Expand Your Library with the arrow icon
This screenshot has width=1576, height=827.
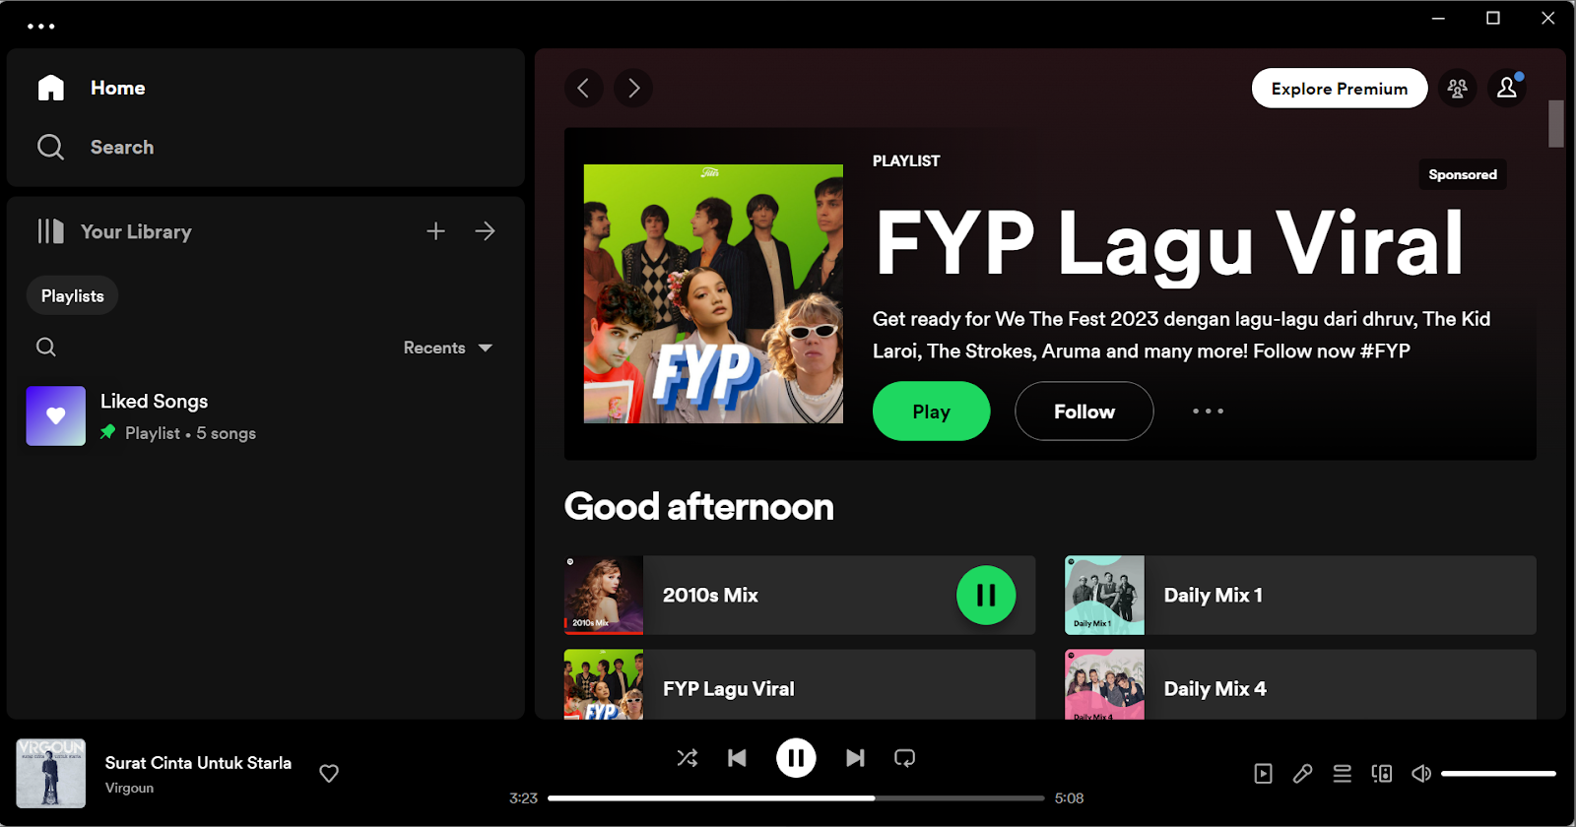(485, 231)
